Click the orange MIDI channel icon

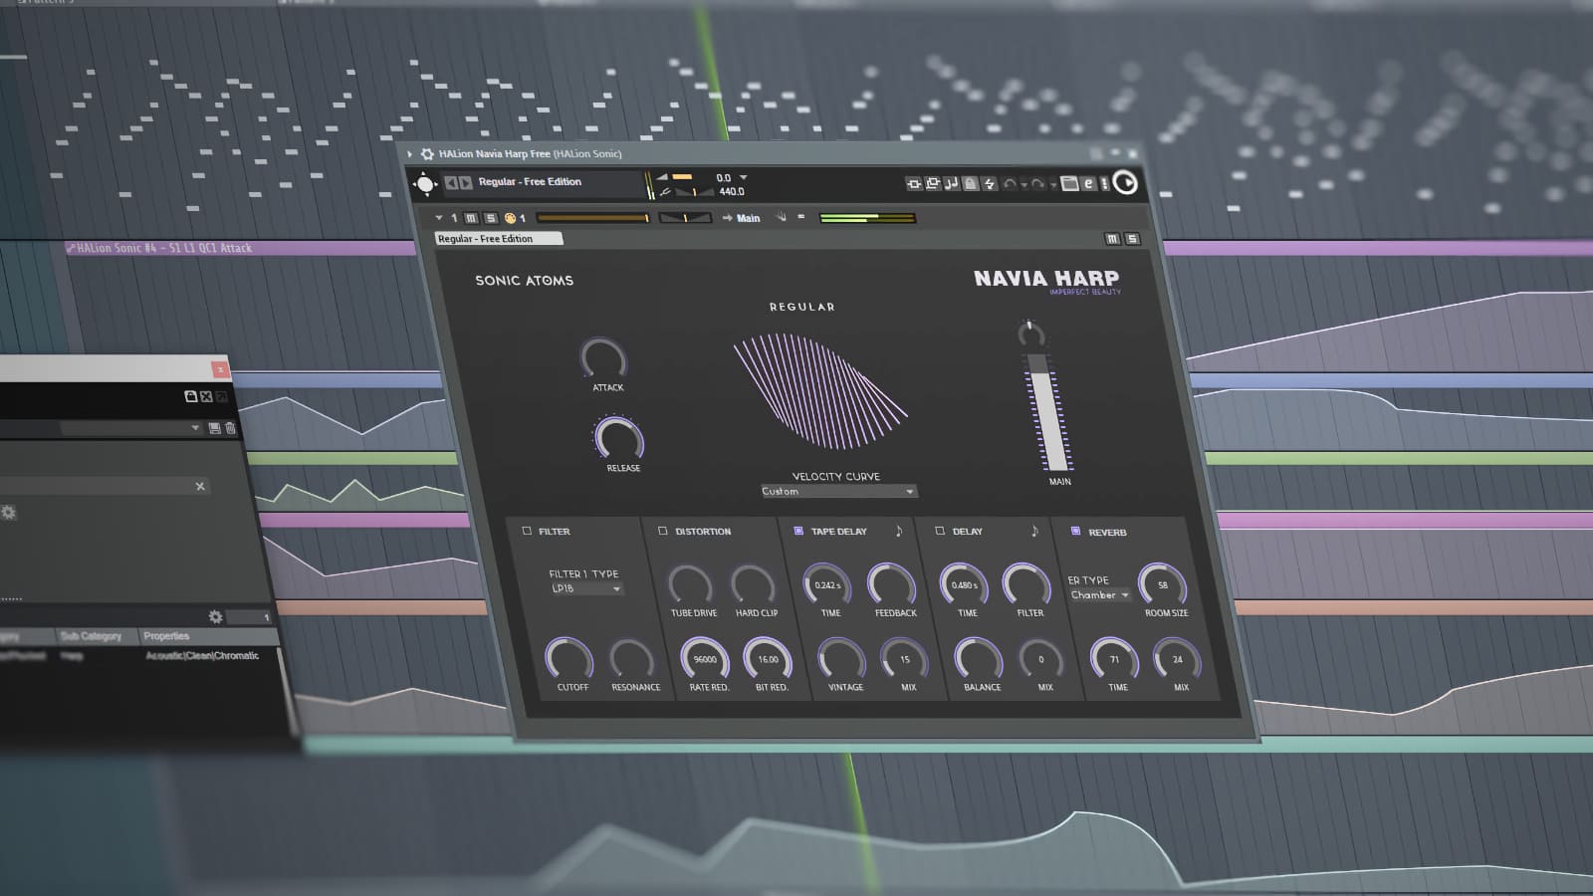point(510,218)
